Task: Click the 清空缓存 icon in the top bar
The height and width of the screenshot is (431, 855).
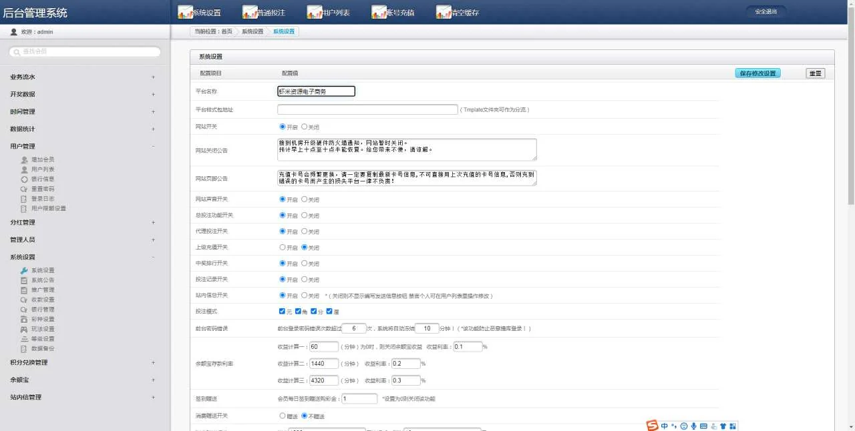Action: point(444,12)
